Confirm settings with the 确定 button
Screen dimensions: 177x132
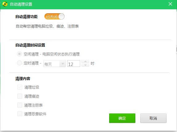pyautogui.click(x=122, y=118)
